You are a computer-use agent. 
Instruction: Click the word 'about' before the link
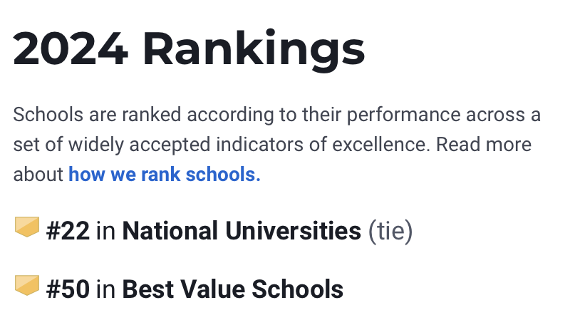pos(38,175)
